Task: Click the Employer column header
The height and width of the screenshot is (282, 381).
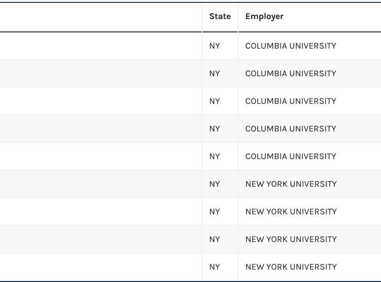Action: click(264, 16)
